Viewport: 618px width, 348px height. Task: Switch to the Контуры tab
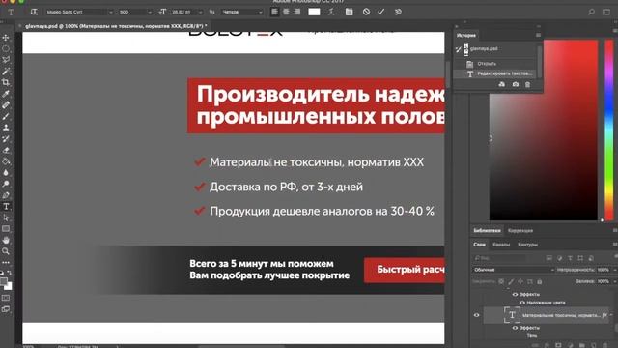tap(527, 245)
